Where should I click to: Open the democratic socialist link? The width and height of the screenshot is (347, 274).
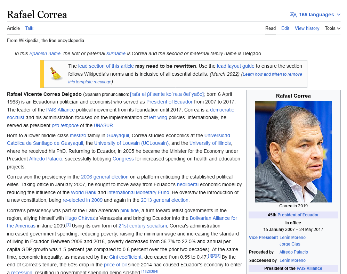(x=222, y=110)
